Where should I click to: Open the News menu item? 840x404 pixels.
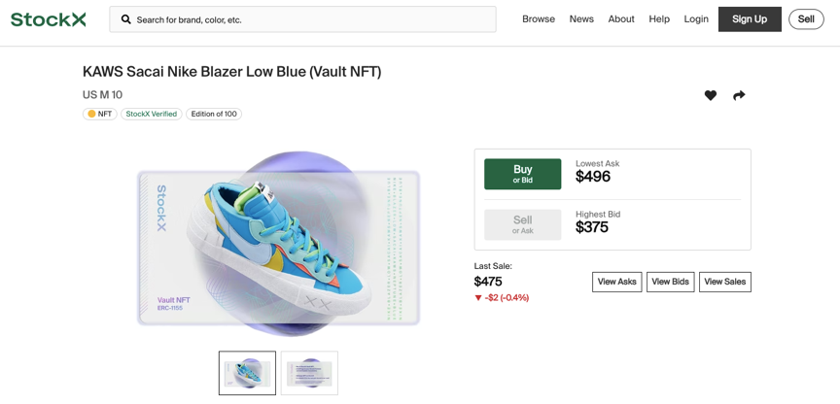(581, 19)
